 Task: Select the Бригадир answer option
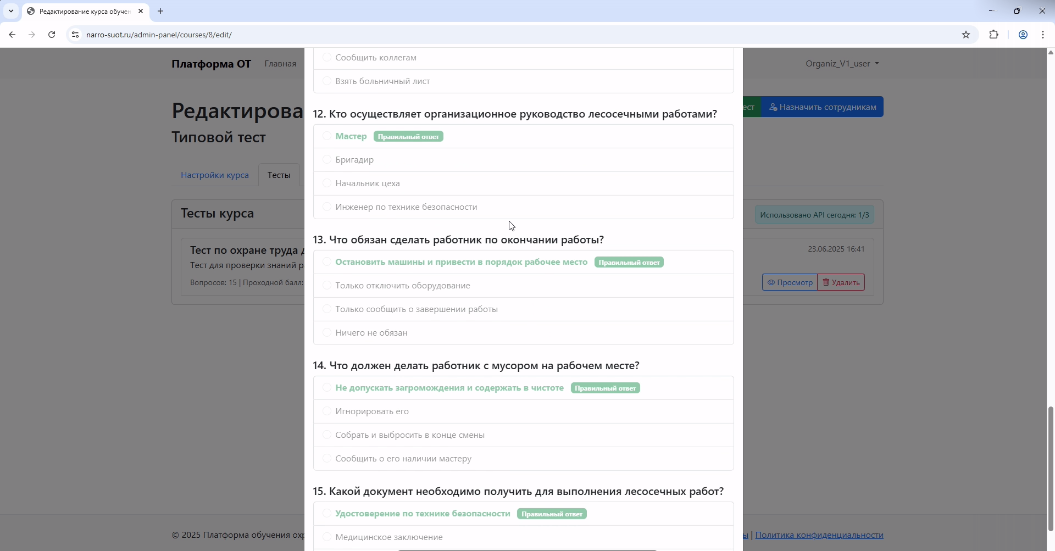[326, 159]
